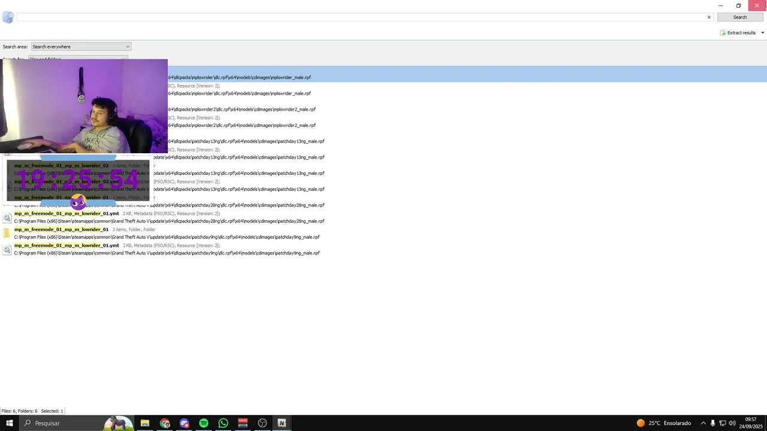Select lowrider_01 folder result with 3 items
This screenshot has width=767, height=431.
[61, 229]
